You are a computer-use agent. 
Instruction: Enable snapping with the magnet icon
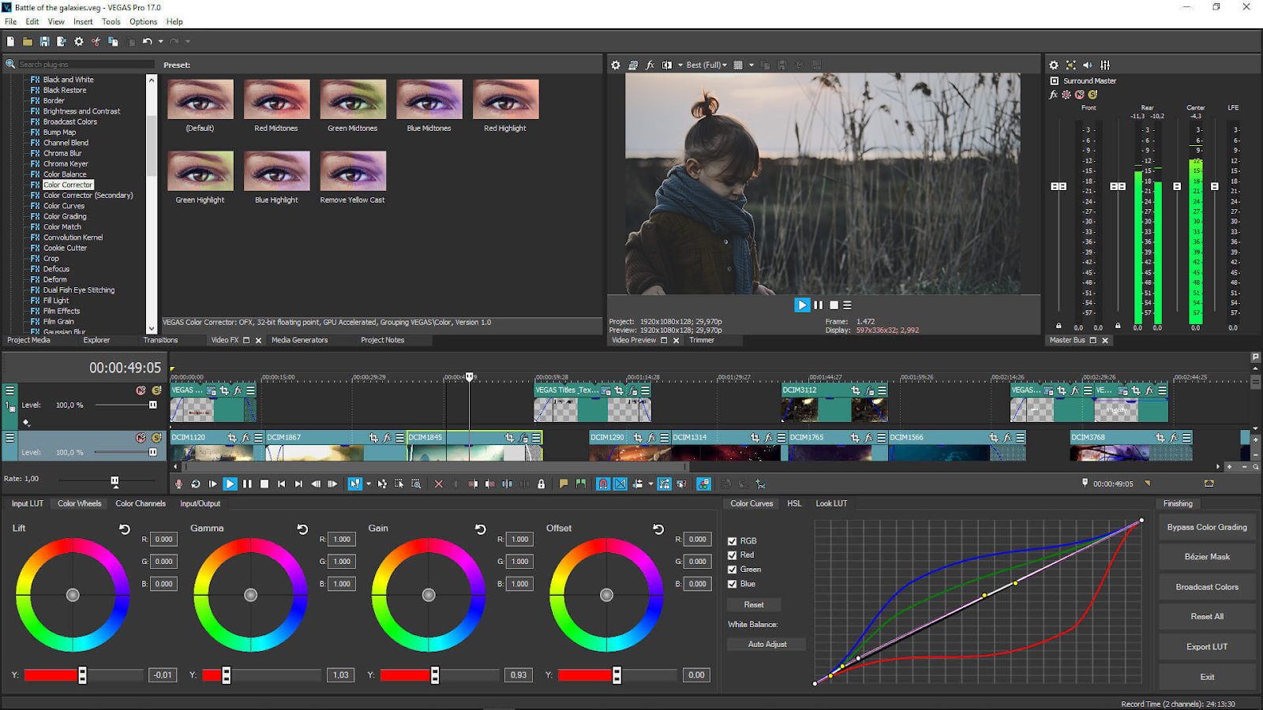pyautogui.click(x=603, y=484)
